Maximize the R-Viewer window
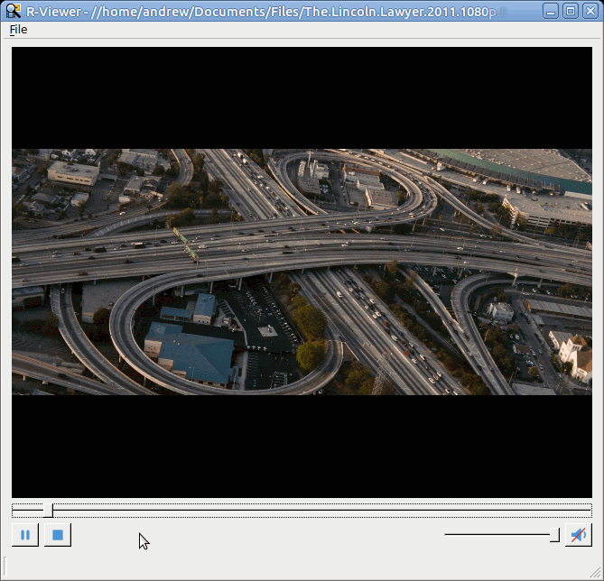The width and height of the screenshot is (604, 581). [x=571, y=11]
